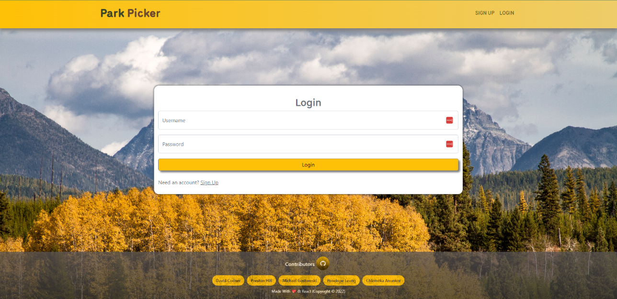The width and height of the screenshot is (617, 299).
Task: Select LOGIN in the navigation bar
Action: pyautogui.click(x=507, y=13)
